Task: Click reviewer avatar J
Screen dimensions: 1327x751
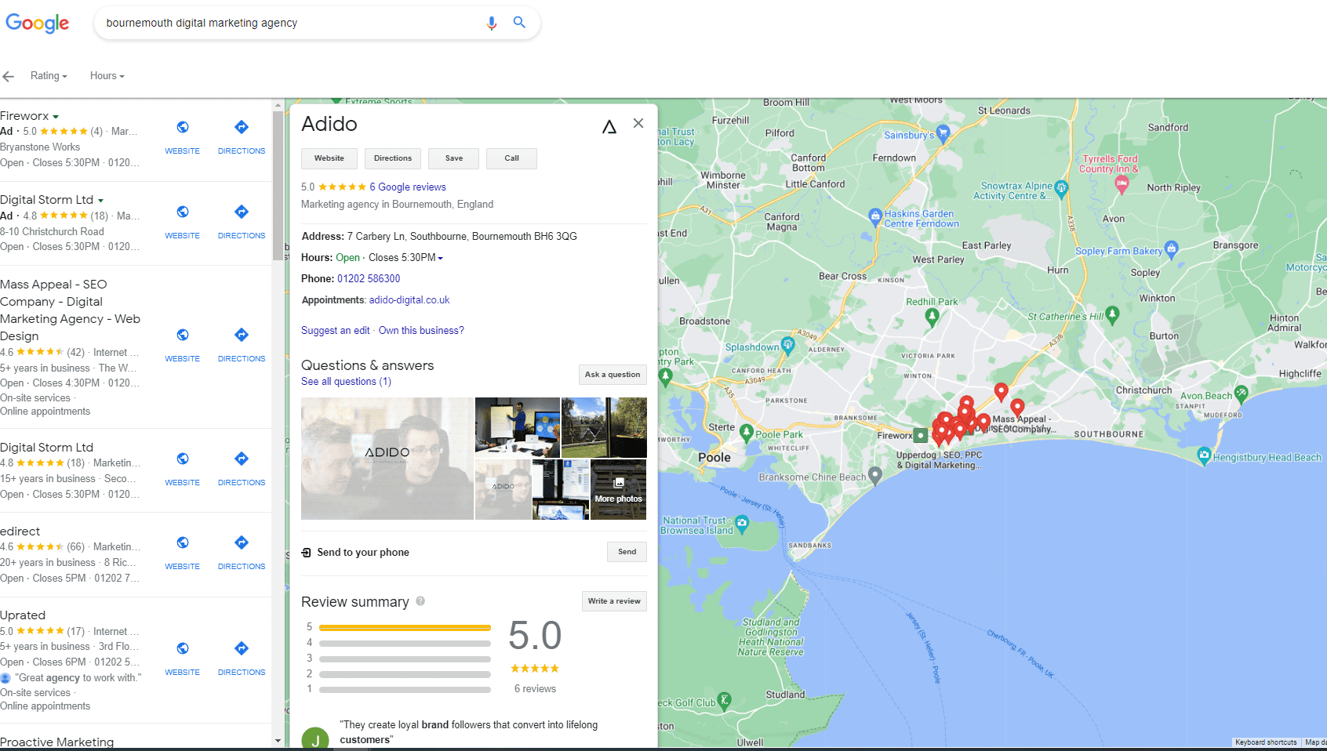Action: pos(315,738)
